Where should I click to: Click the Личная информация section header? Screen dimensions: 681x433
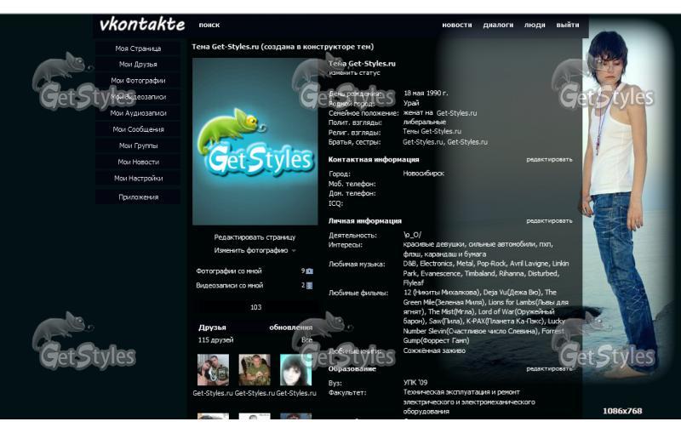(365, 221)
